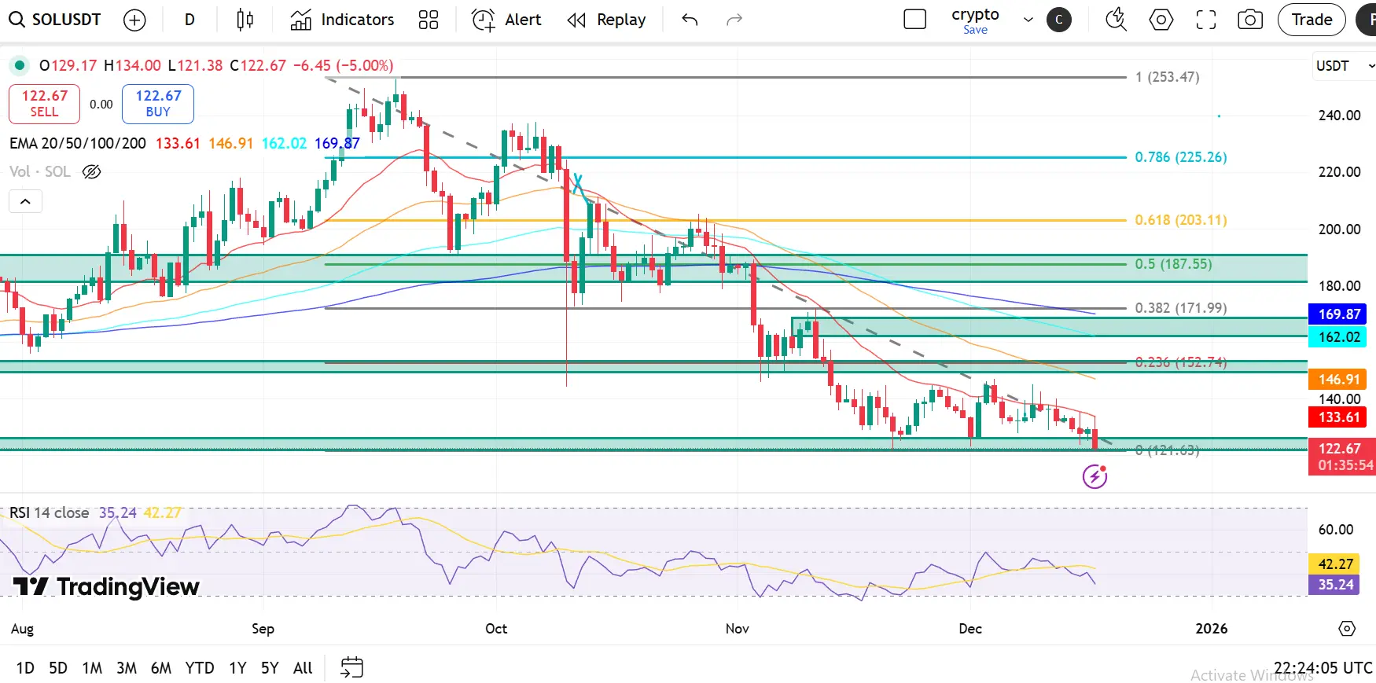Show All time range

pyautogui.click(x=303, y=668)
